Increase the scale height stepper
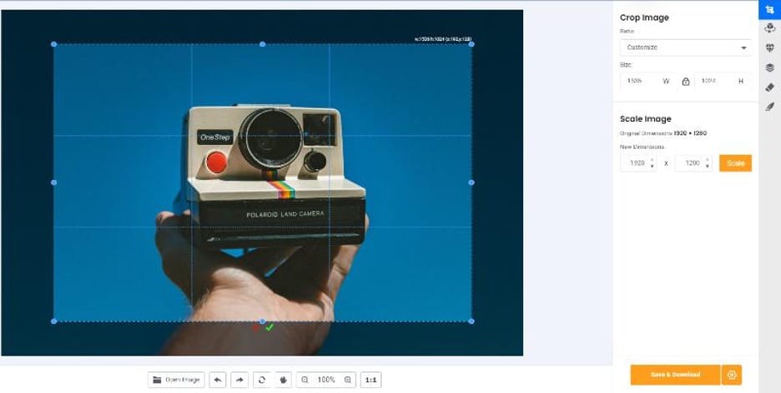 [708, 160]
